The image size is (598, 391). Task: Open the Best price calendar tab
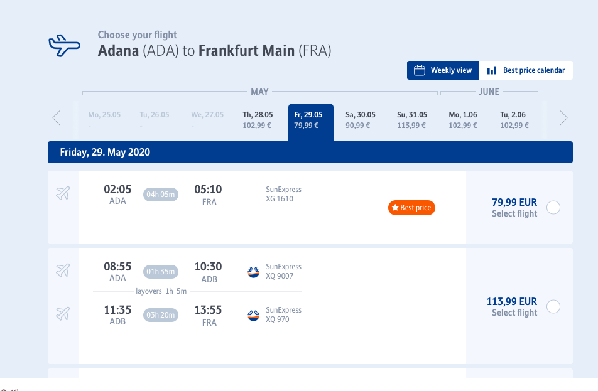pos(526,70)
